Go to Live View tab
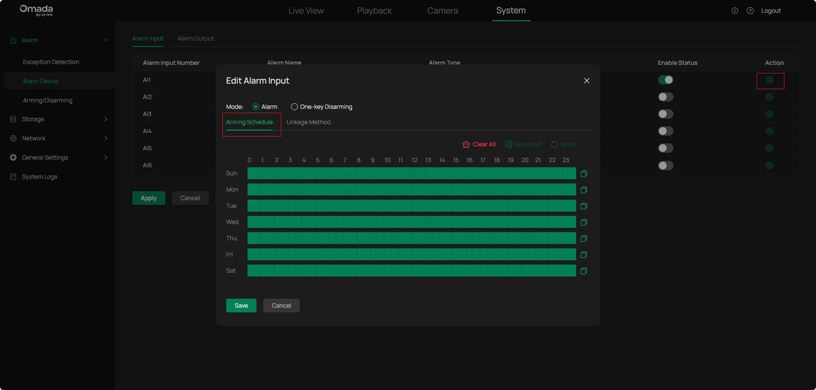The image size is (816, 390). coord(306,11)
